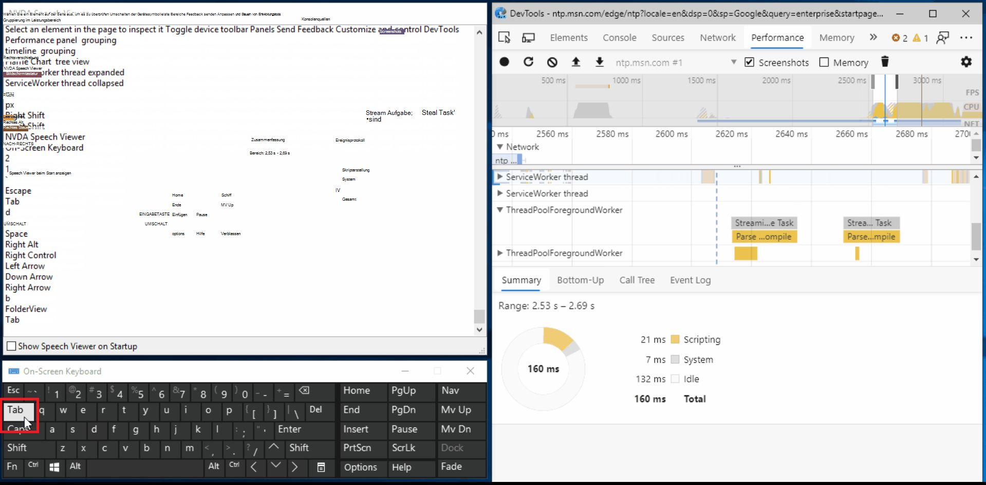This screenshot has height=485, width=986.
Task: Collapse the Network section
Action: click(x=499, y=147)
